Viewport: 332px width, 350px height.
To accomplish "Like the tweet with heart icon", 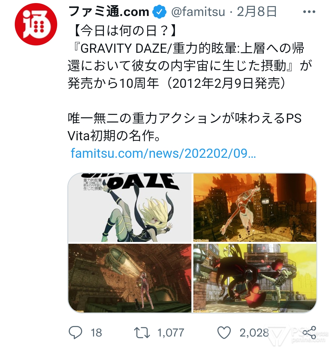I will pos(224,332).
